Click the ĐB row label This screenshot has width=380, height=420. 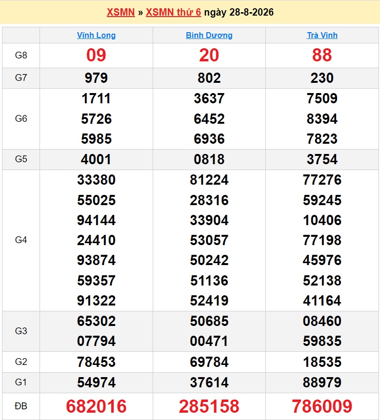click(21, 406)
